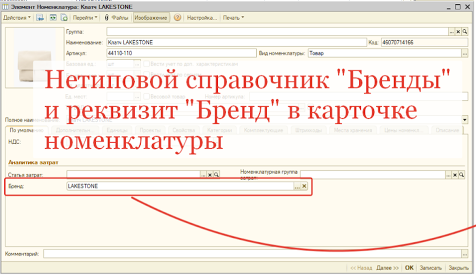Open magnifier for Номенклатурная группа затрат field
This screenshot has width=476, height=276.
462,175
